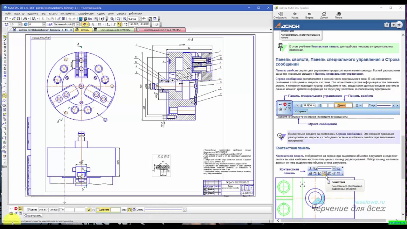The height and width of the screenshot is (229, 407).
Task: Open Инструменты menu
Action: pos(67,14)
